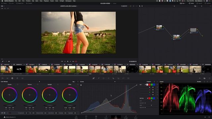Toggle the LUTs panel
Screen dimensions: 212x119
tap(11, 3)
